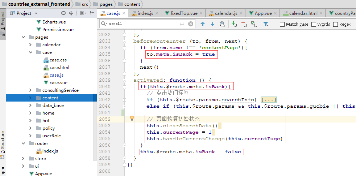Toggle the Match Case checkbox
This screenshot has height=176, width=356.
point(282,24)
